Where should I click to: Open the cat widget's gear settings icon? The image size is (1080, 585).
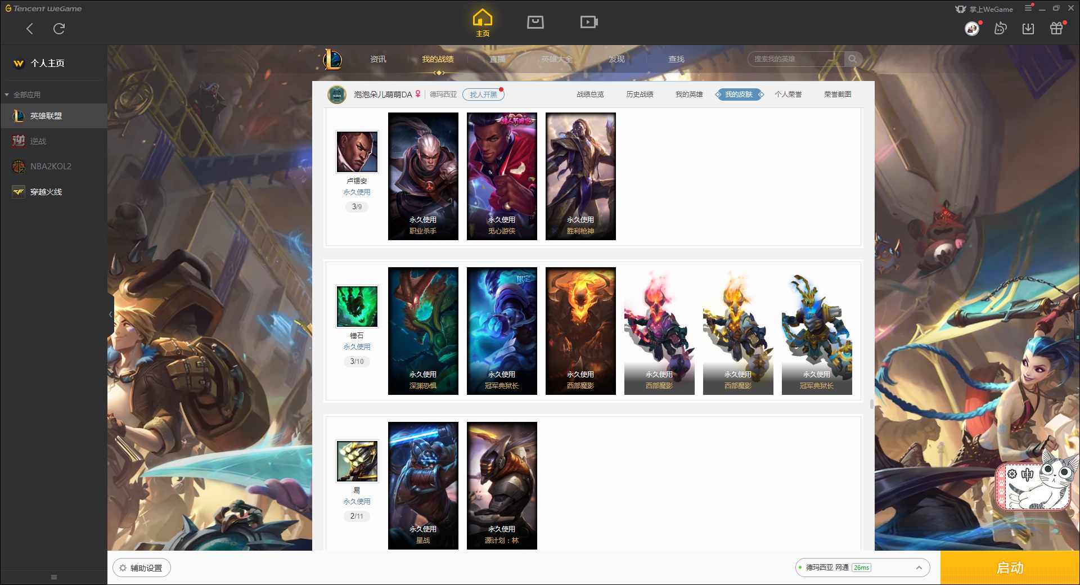click(1012, 474)
